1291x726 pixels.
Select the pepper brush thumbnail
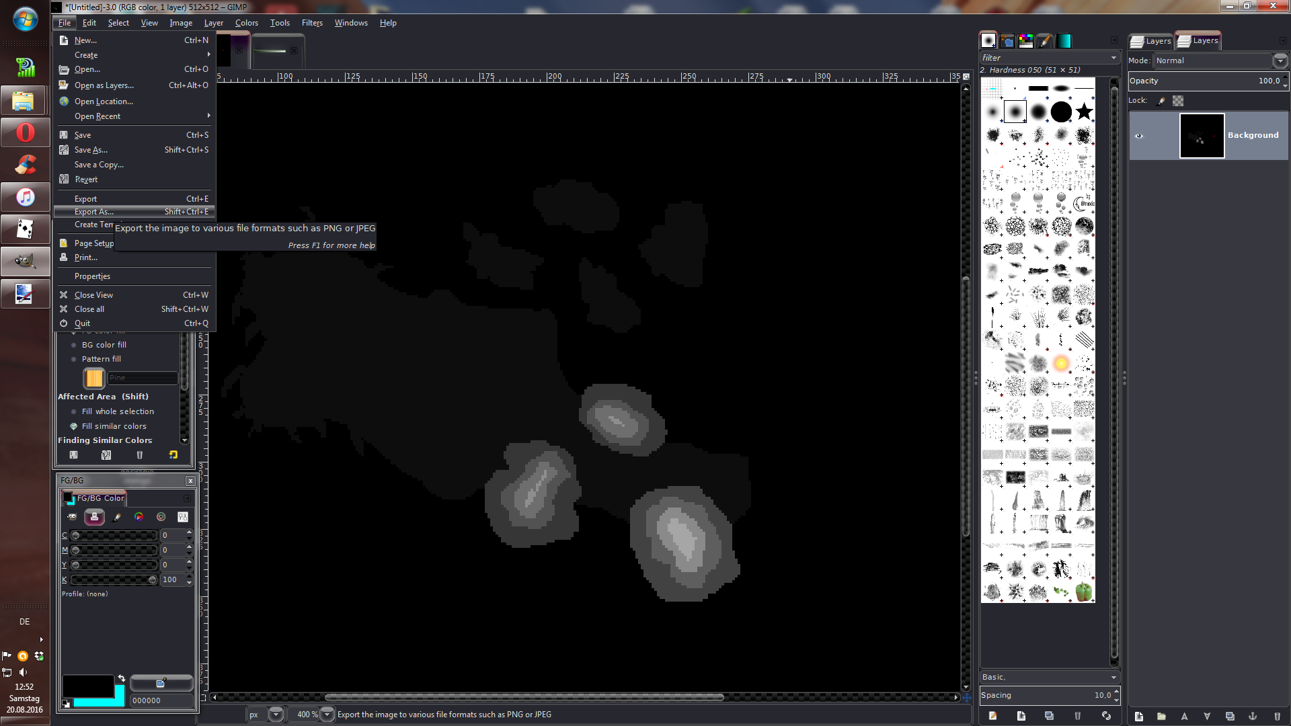pos(1083,592)
